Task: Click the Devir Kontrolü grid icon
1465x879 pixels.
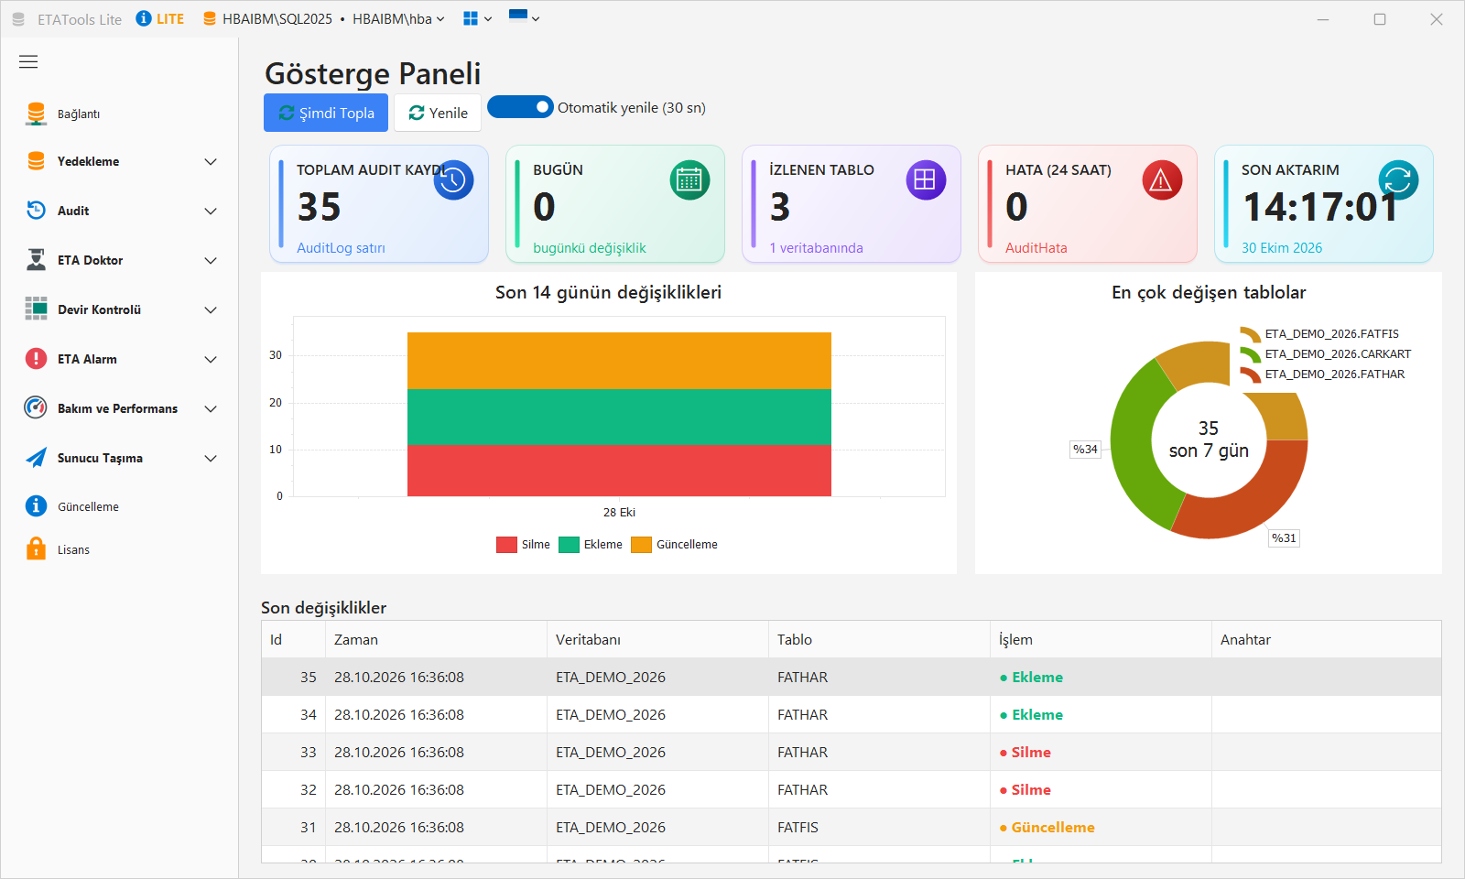Action: tap(36, 309)
